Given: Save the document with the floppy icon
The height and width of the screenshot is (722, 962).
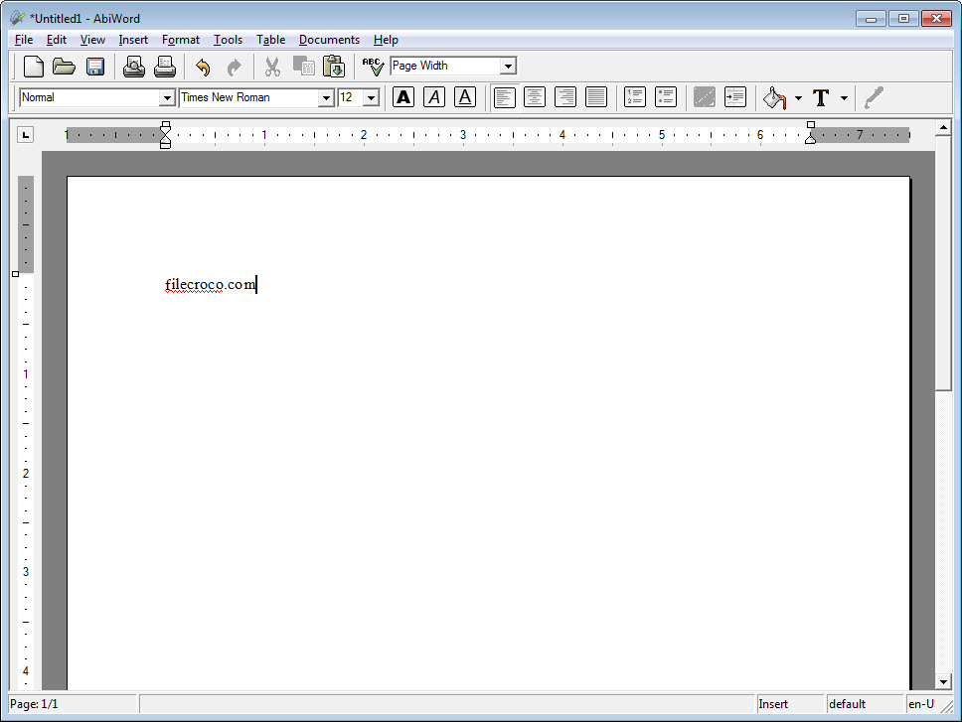Looking at the screenshot, I should [95, 67].
